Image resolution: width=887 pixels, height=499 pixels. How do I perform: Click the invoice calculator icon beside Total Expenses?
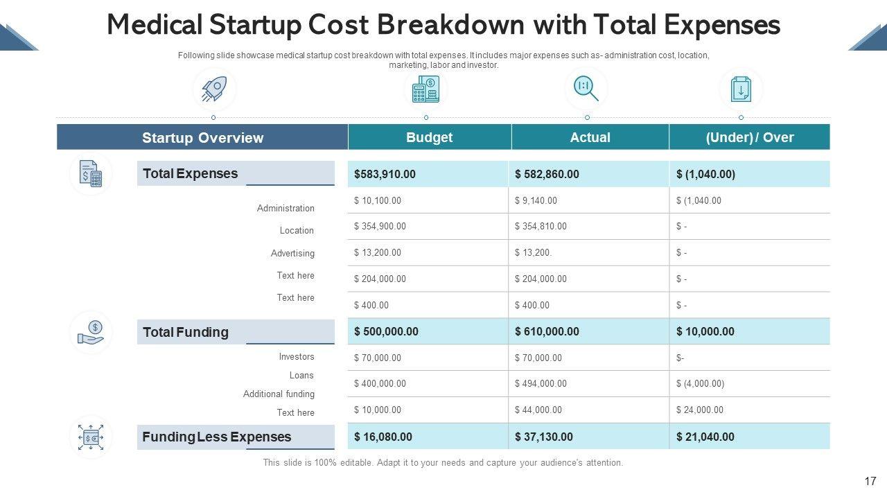point(91,174)
